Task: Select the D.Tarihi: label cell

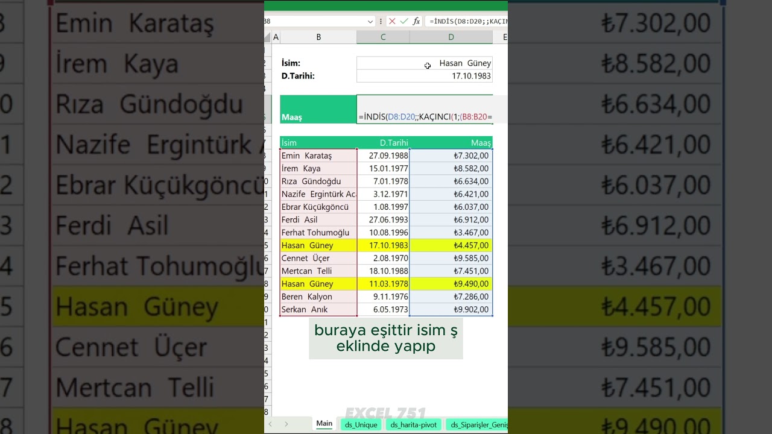Action: (x=318, y=76)
